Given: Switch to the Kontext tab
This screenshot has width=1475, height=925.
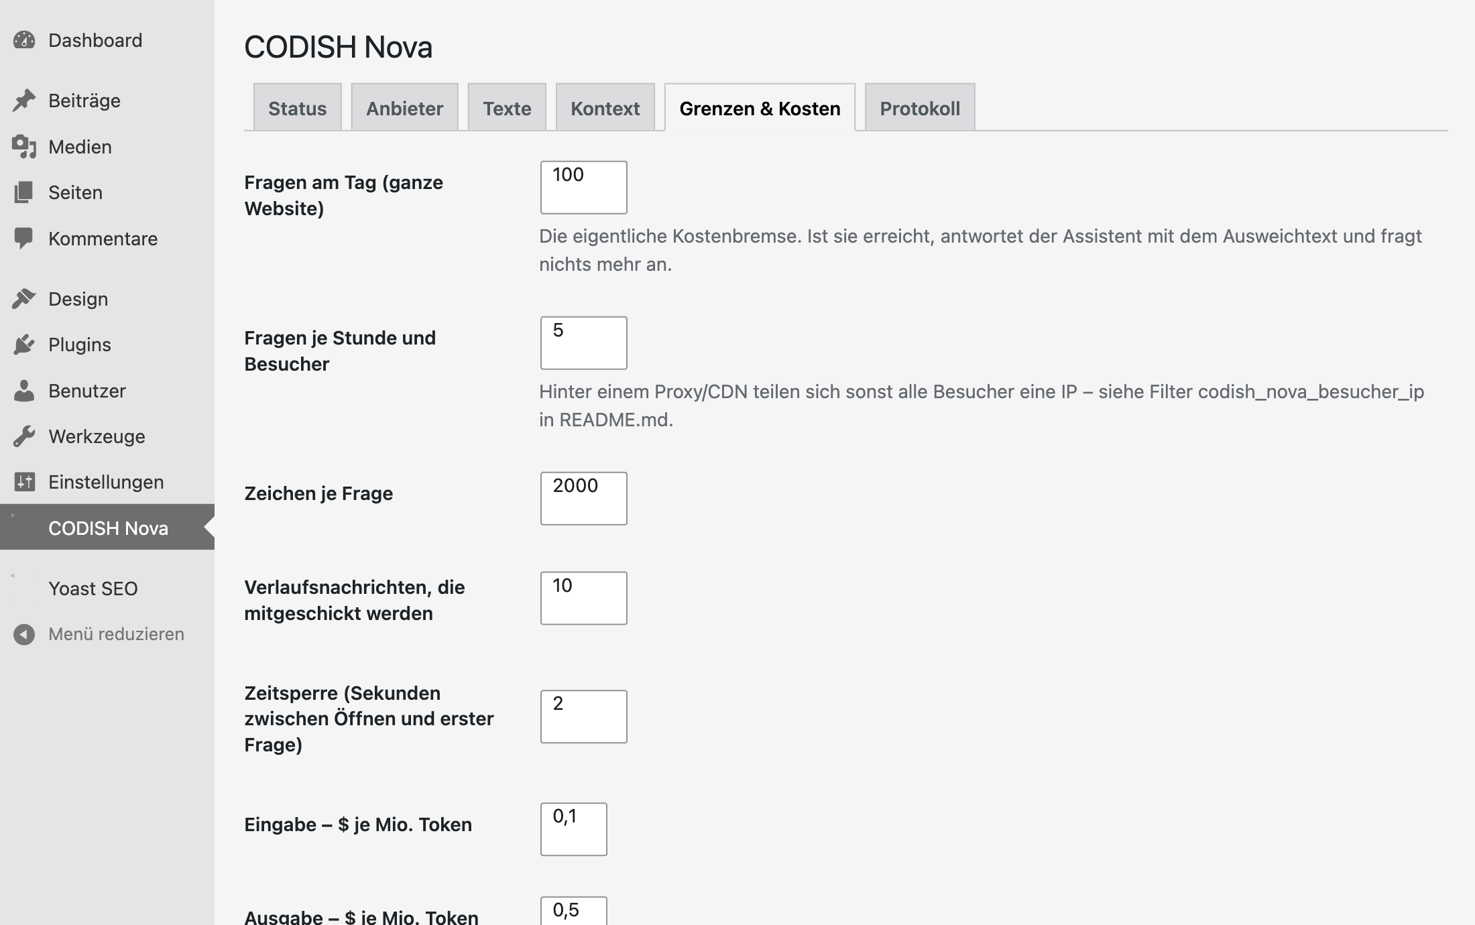Looking at the screenshot, I should click(605, 107).
